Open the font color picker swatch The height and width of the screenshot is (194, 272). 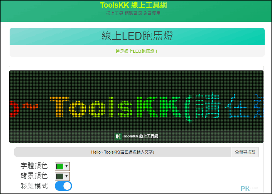60,166
